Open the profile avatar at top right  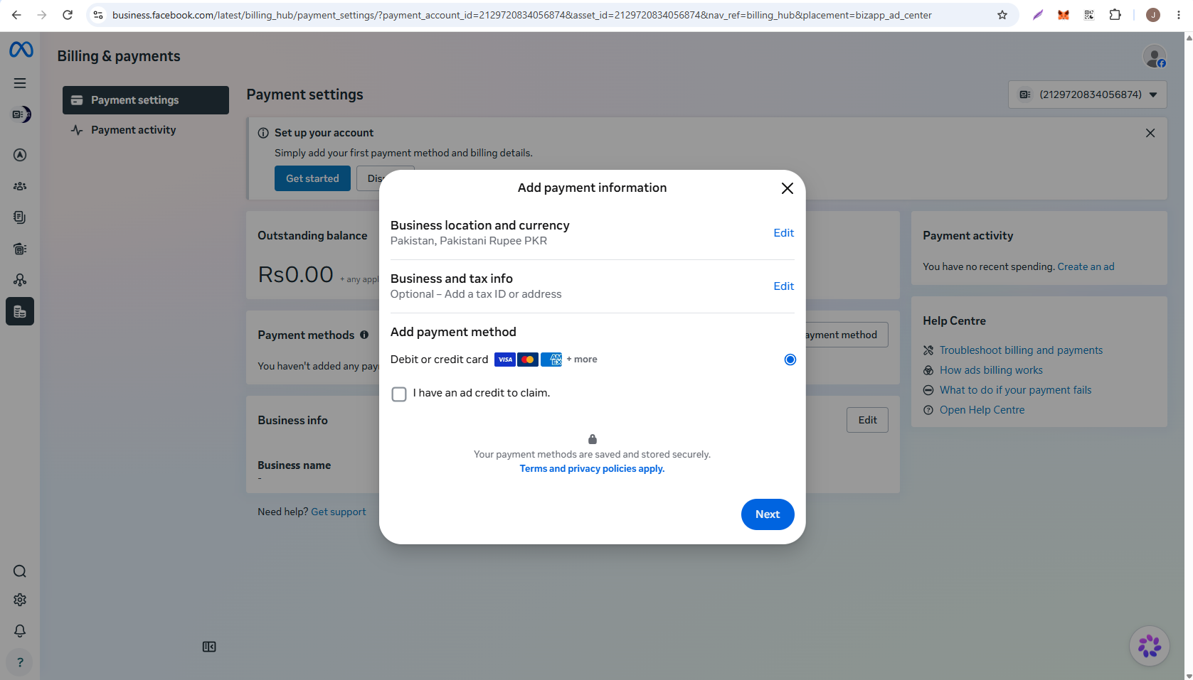point(1154,56)
